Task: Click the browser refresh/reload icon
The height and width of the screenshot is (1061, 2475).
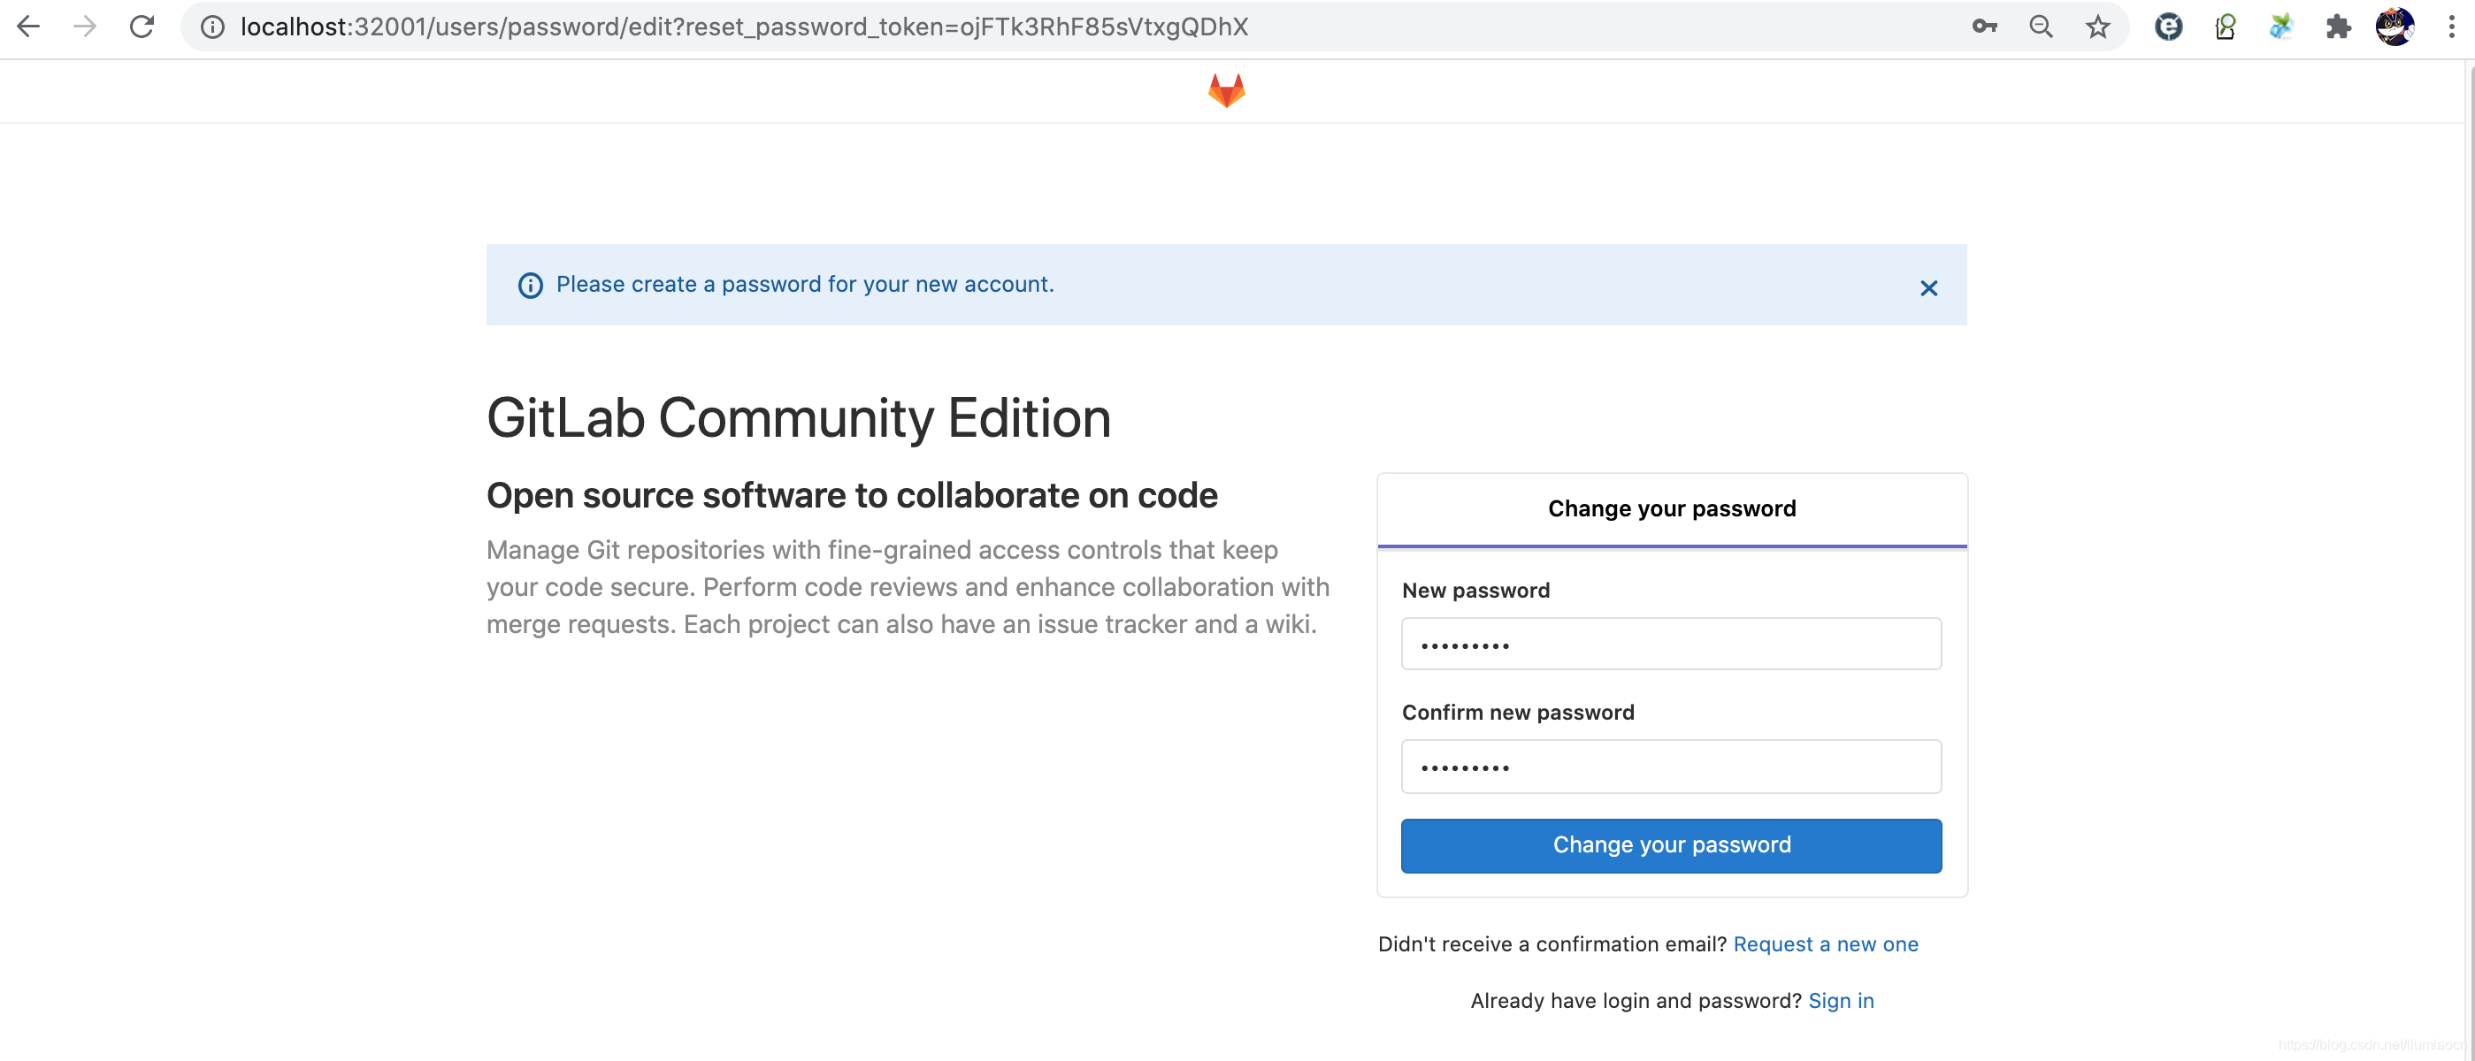Action: [x=141, y=27]
